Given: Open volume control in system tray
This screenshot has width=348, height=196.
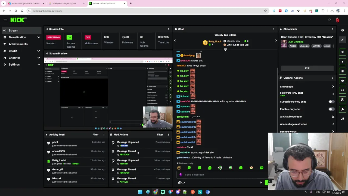Looking at the screenshot, I should tap(328, 192).
